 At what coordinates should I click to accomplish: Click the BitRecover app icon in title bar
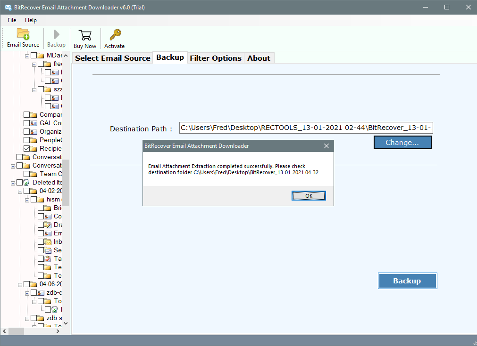tap(8, 7)
